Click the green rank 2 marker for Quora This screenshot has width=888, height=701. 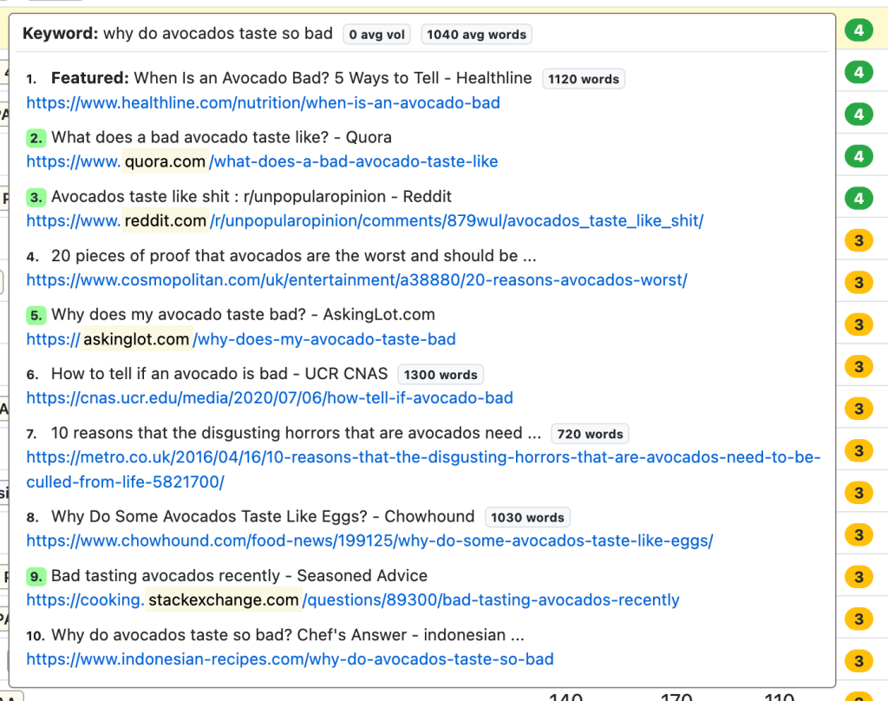[x=36, y=138]
